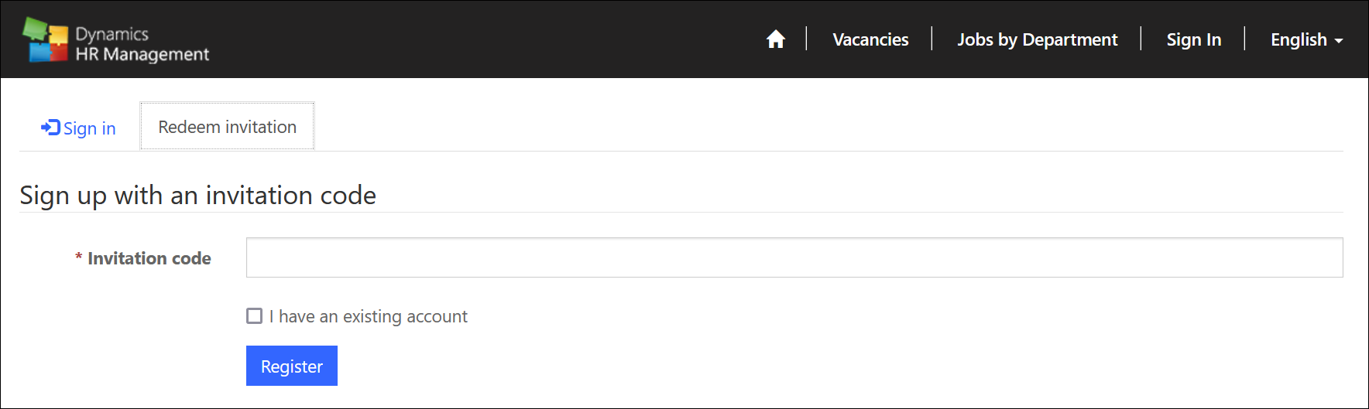The width and height of the screenshot is (1369, 409).
Task: Browse Jobs by Department
Action: (1037, 39)
